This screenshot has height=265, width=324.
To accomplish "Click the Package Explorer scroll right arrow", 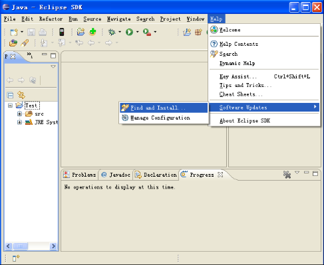I will [x=53, y=246].
